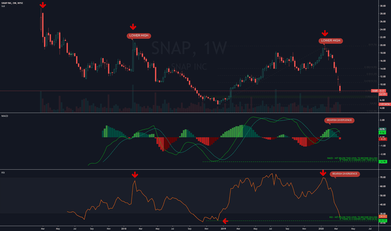Image resolution: width=391 pixels, height=231 pixels.
Task: Click the "50.00" RSI axis label
Action: [383, 196]
